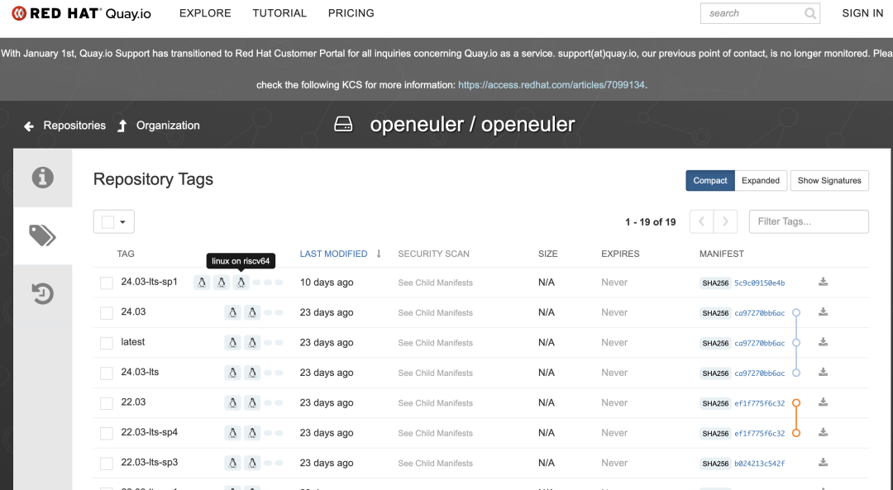893x490 pixels.
Task: Click orange manifest track circle on 22.03 row
Action: 796,403
